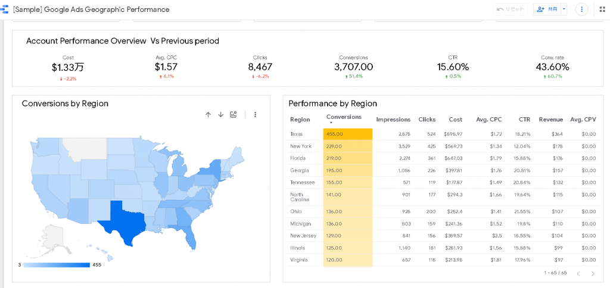610x288 pixels.
Task: Go to previous table page arrow
Action: (578, 274)
